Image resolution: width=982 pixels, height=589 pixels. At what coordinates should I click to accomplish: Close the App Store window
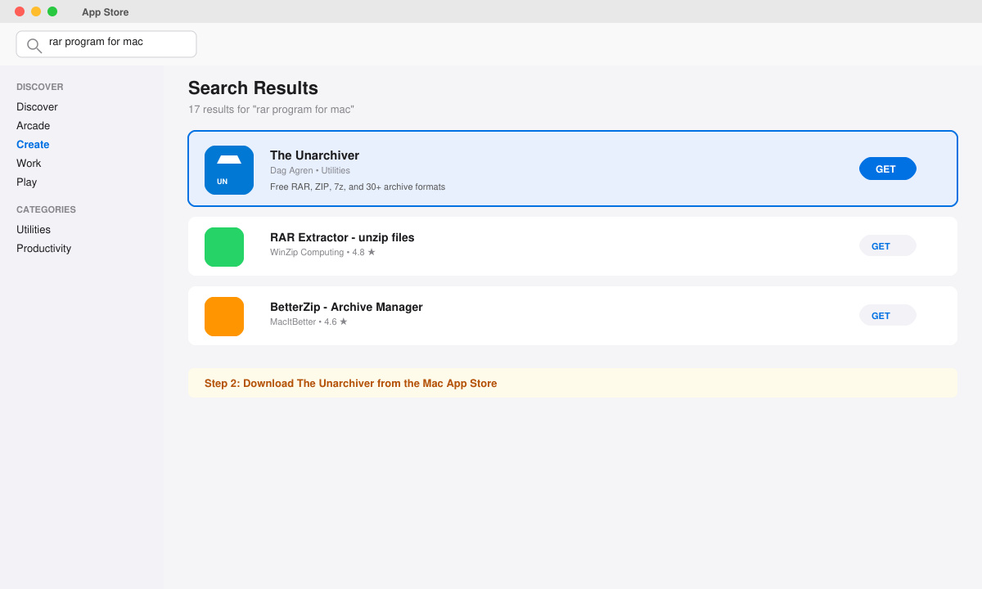(x=20, y=11)
